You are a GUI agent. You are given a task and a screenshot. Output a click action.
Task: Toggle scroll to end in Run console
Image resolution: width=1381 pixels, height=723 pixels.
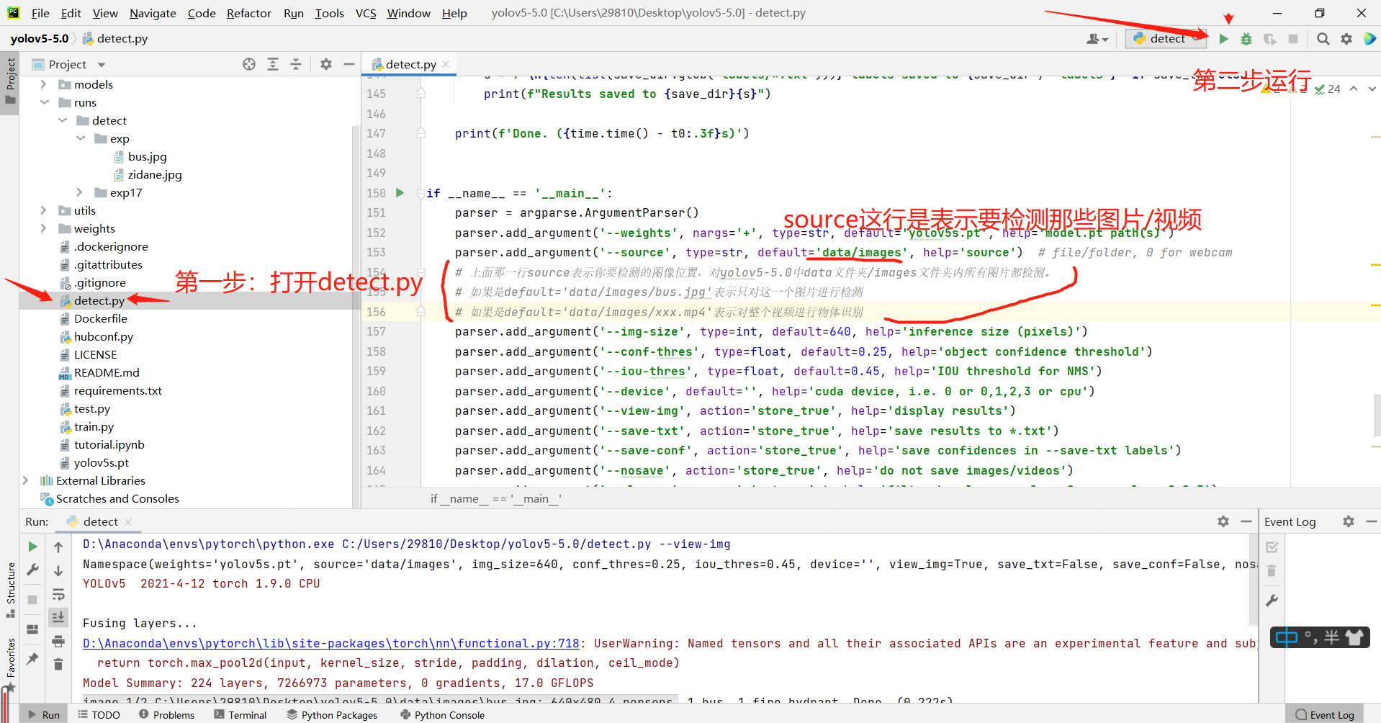click(x=58, y=617)
